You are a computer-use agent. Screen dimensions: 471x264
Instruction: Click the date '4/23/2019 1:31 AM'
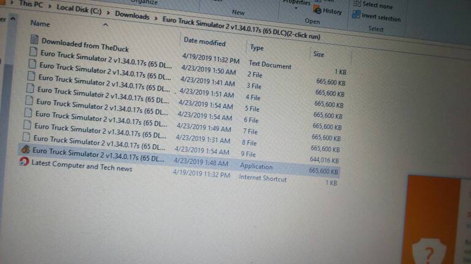[x=203, y=139]
